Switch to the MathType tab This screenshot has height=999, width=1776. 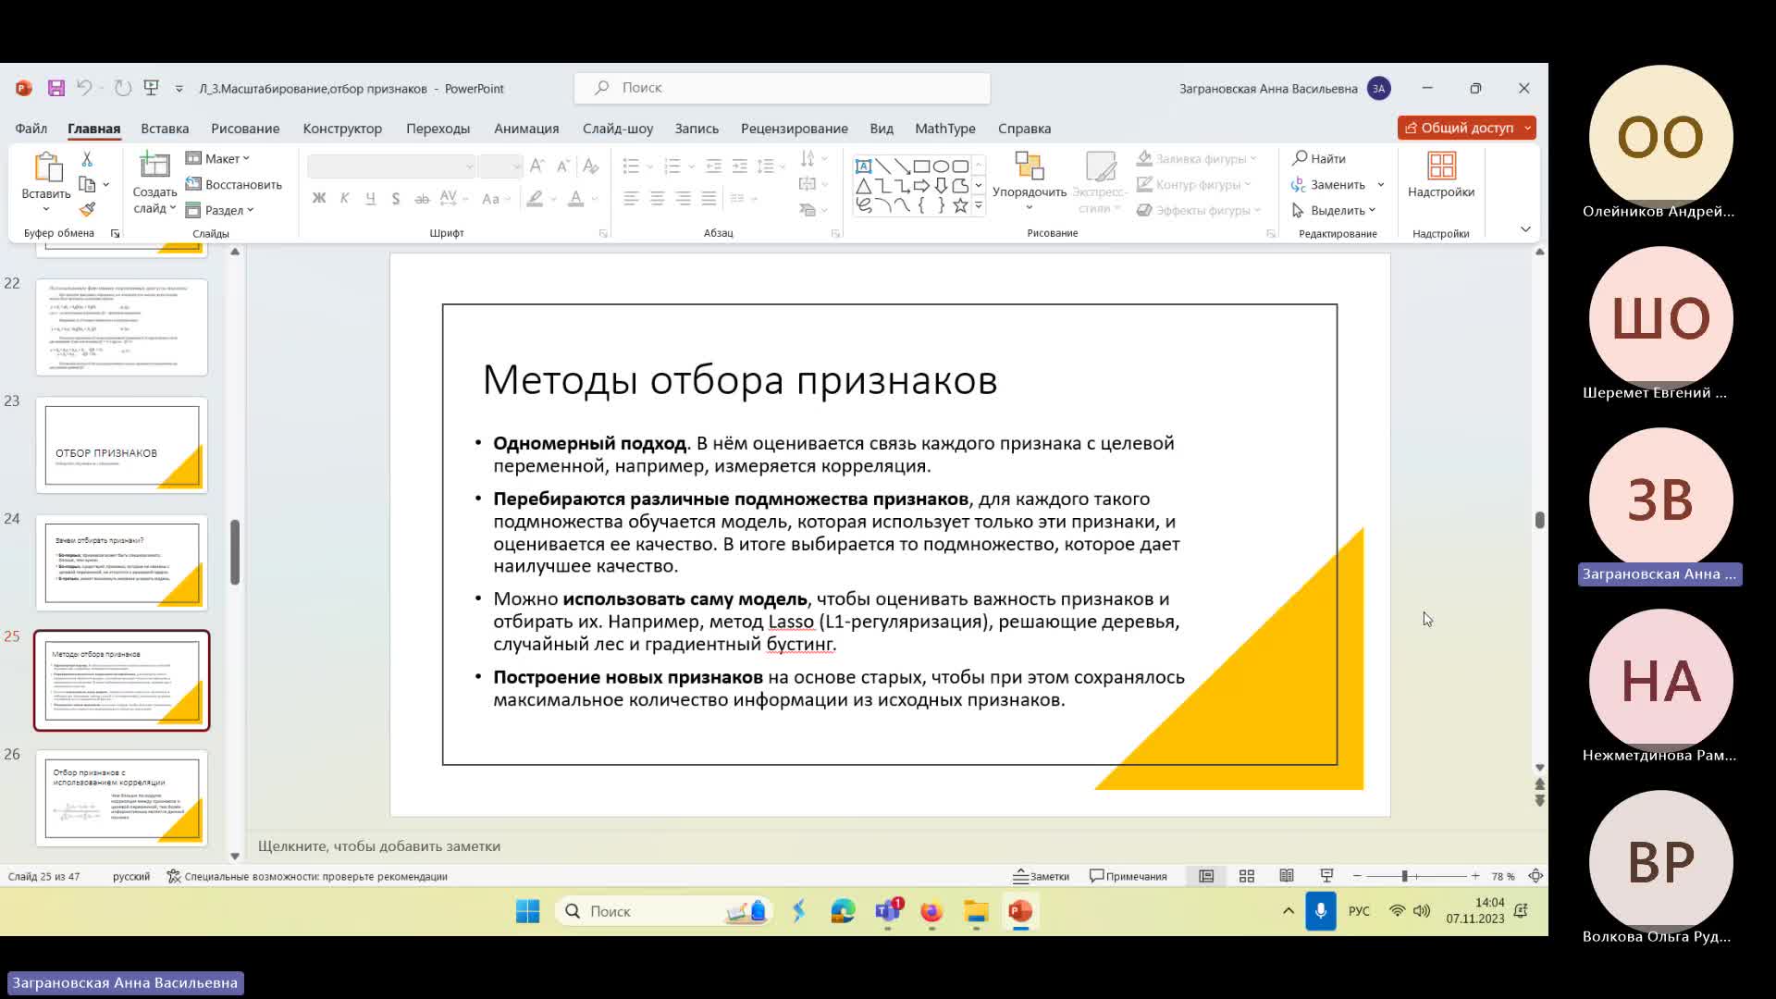click(x=945, y=129)
